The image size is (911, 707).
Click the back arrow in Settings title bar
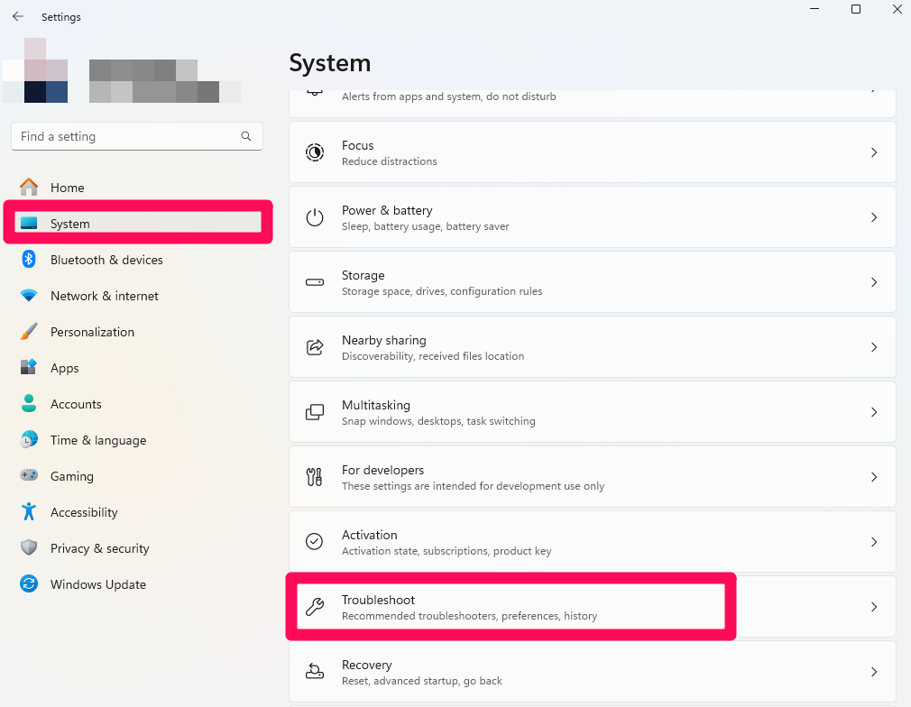tap(18, 17)
